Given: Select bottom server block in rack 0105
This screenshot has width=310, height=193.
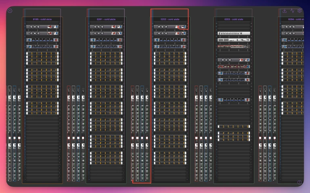Looking at the screenshot, I should 42,108.
